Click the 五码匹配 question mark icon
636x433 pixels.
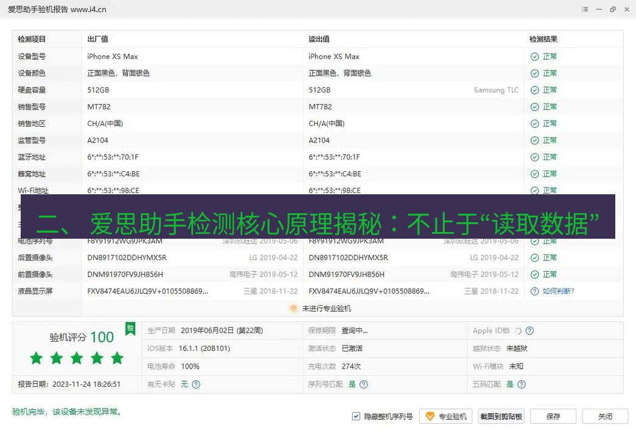tap(522, 384)
